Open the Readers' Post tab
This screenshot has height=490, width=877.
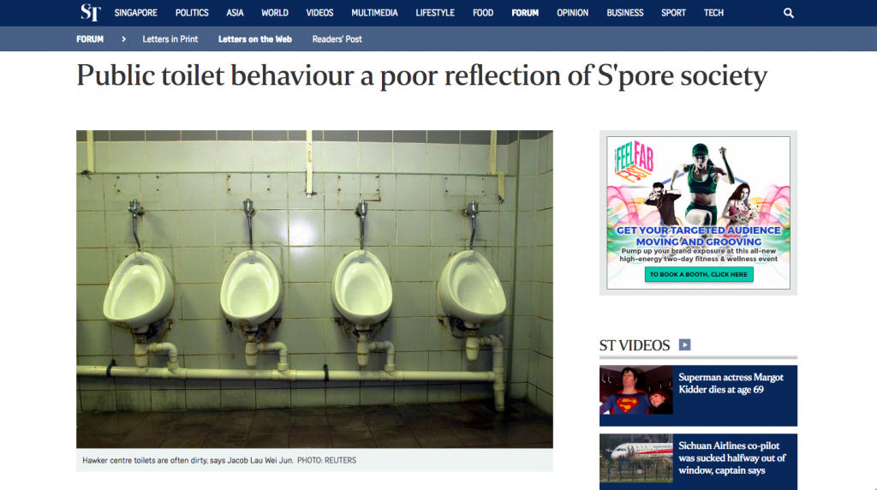[337, 39]
